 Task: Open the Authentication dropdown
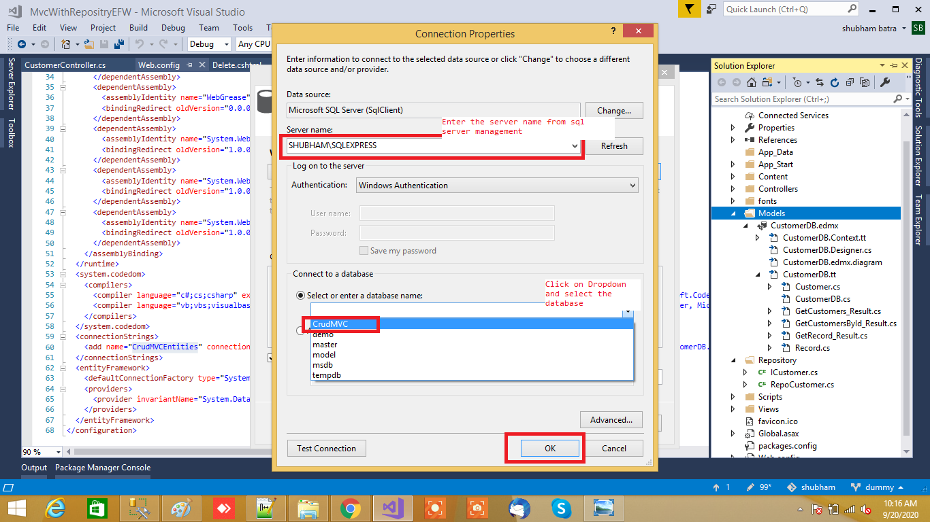[632, 185]
